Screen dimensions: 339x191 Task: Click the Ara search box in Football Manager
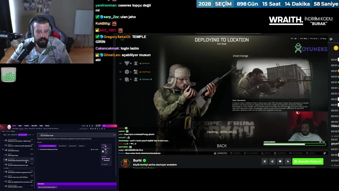(x=84, y=126)
